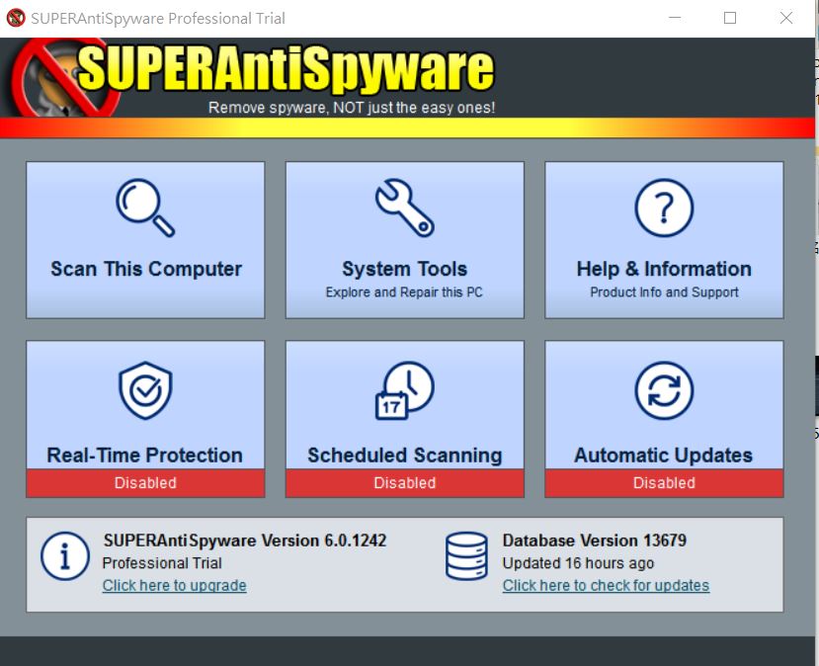
Task: Select the "SUPERAntiSpyware Version 6.0.1242" text
Action: 245,541
